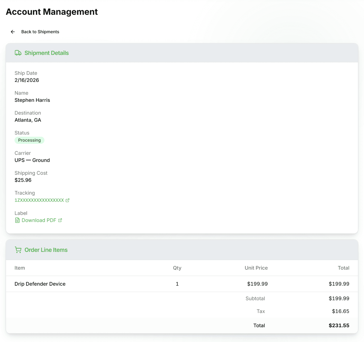Click the Processing status badge
Screen dimensions: 364x342
point(29,140)
